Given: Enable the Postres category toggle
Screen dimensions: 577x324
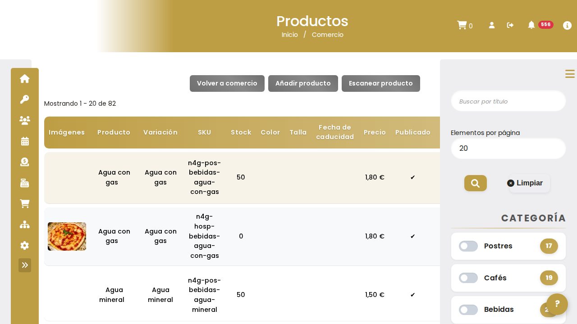Looking at the screenshot, I should tap(468, 246).
